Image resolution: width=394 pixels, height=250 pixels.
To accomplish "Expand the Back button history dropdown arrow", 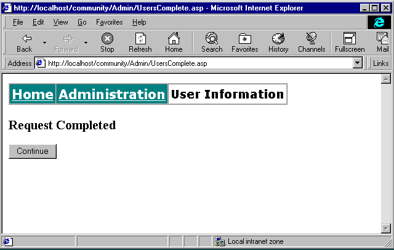I will click(45, 43).
